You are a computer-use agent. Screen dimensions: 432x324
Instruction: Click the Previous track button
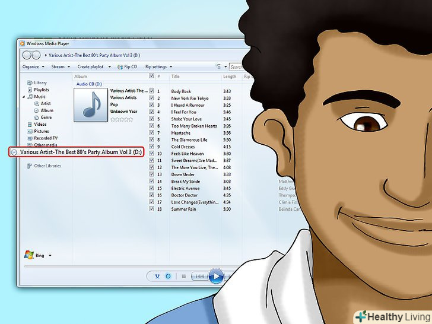pos(200,277)
